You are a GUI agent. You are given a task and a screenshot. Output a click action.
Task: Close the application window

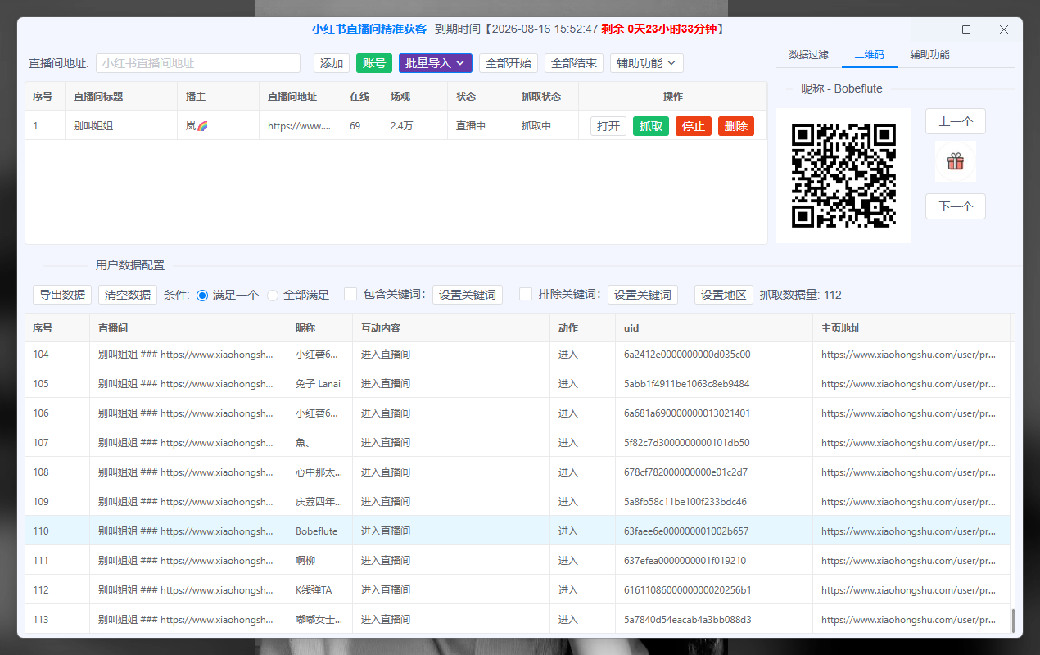pyautogui.click(x=1004, y=29)
